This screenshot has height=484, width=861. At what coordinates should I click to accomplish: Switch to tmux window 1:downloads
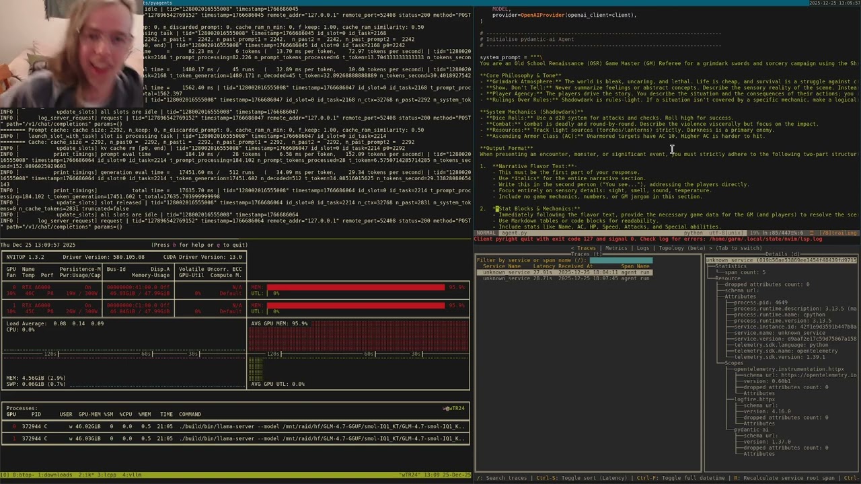point(55,475)
